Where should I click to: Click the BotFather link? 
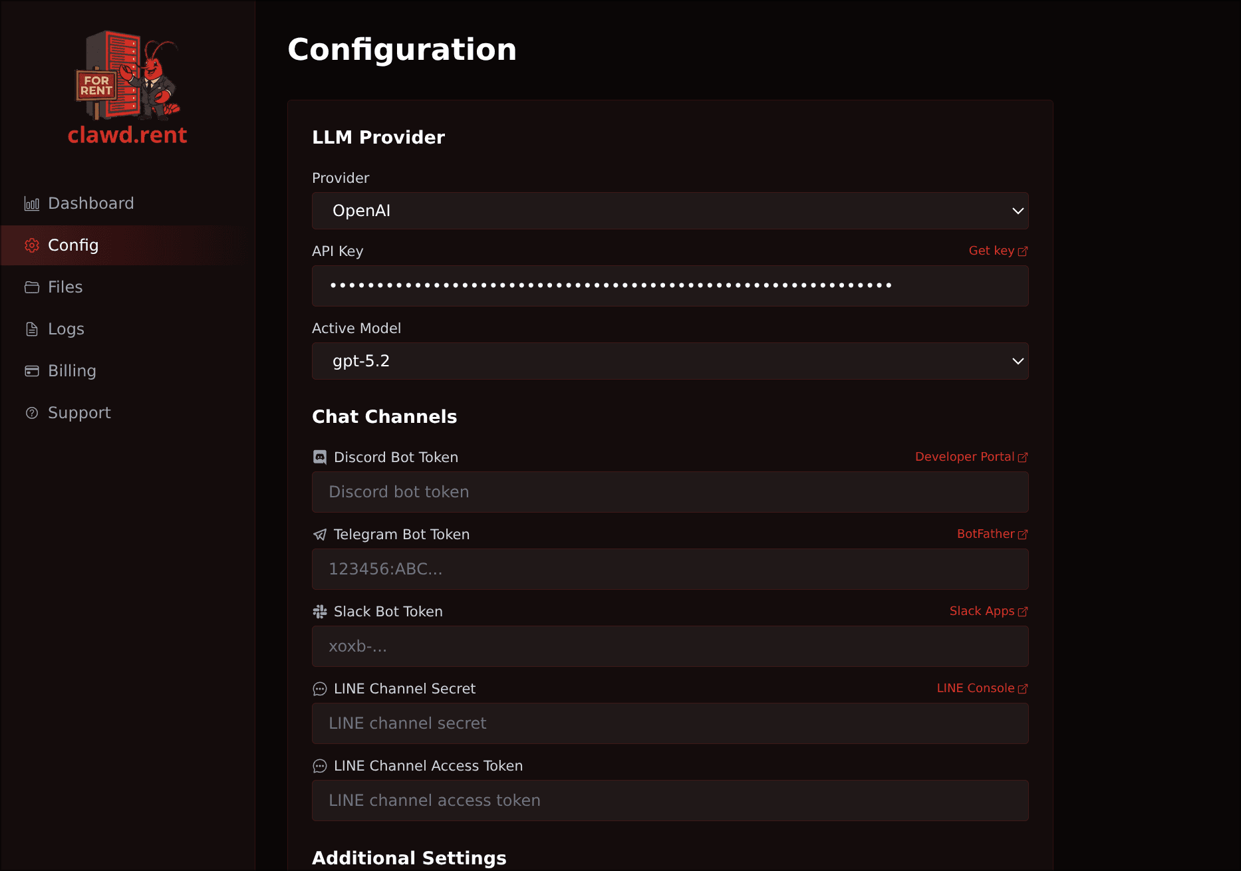tap(986, 534)
